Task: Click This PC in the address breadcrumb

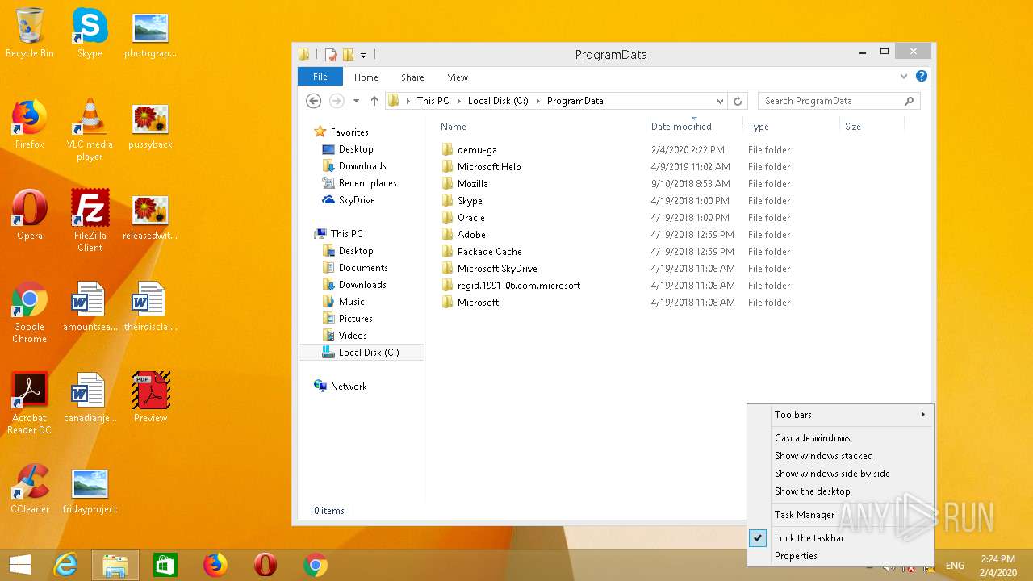Action: coord(433,101)
